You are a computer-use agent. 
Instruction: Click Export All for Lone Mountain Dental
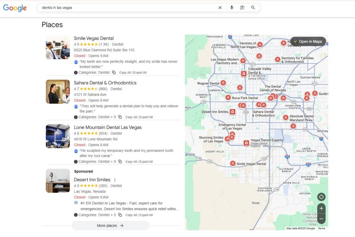tap(146, 162)
